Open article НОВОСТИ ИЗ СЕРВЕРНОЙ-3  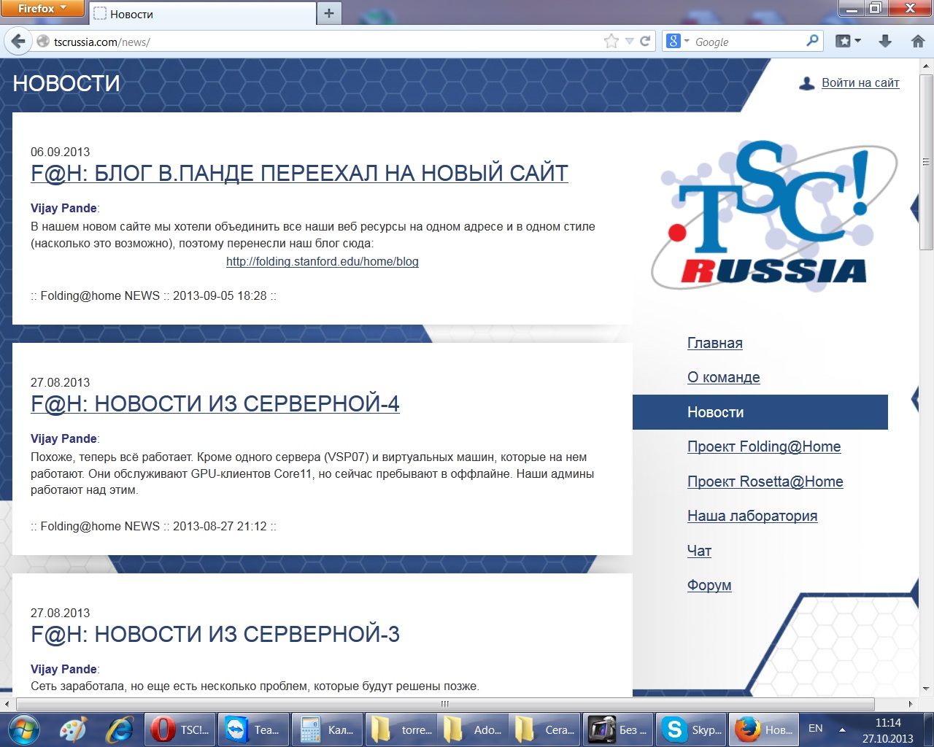coord(215,635)
